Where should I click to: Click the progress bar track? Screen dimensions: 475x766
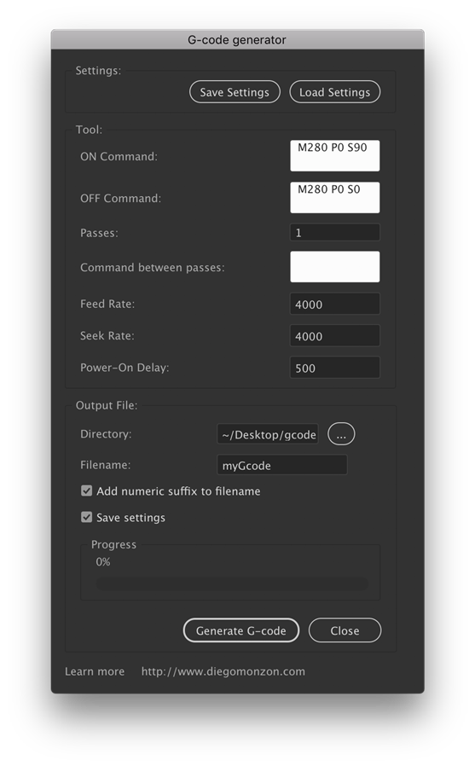coord(232,583)
